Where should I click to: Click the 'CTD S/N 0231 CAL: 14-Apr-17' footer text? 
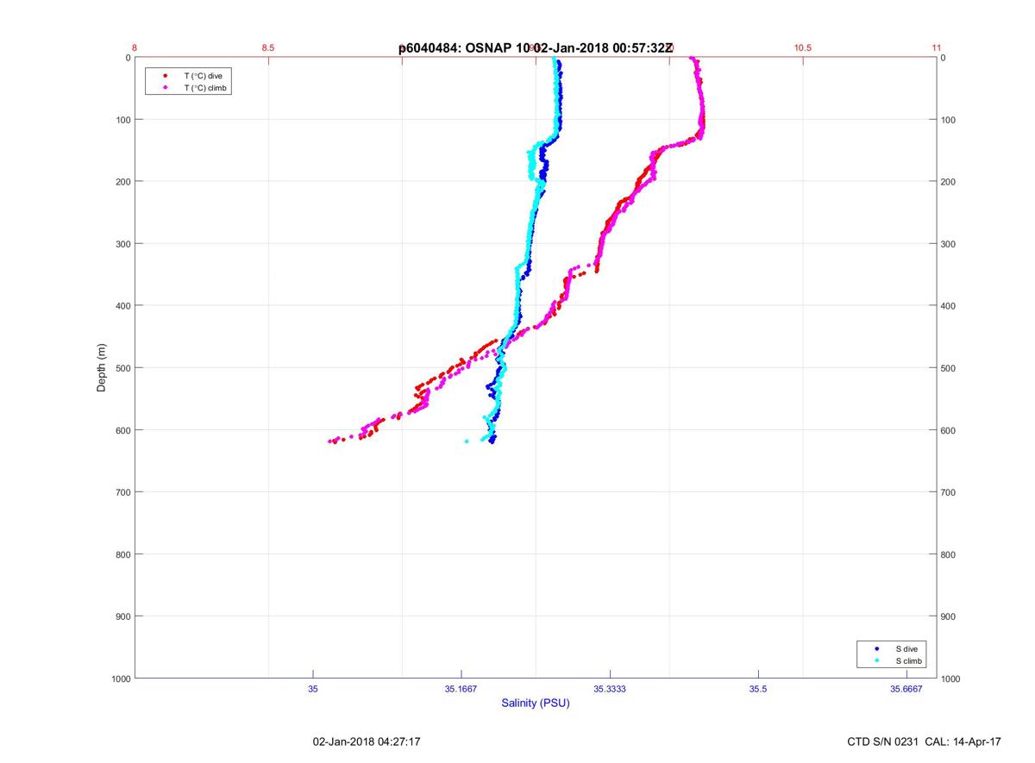925,741
